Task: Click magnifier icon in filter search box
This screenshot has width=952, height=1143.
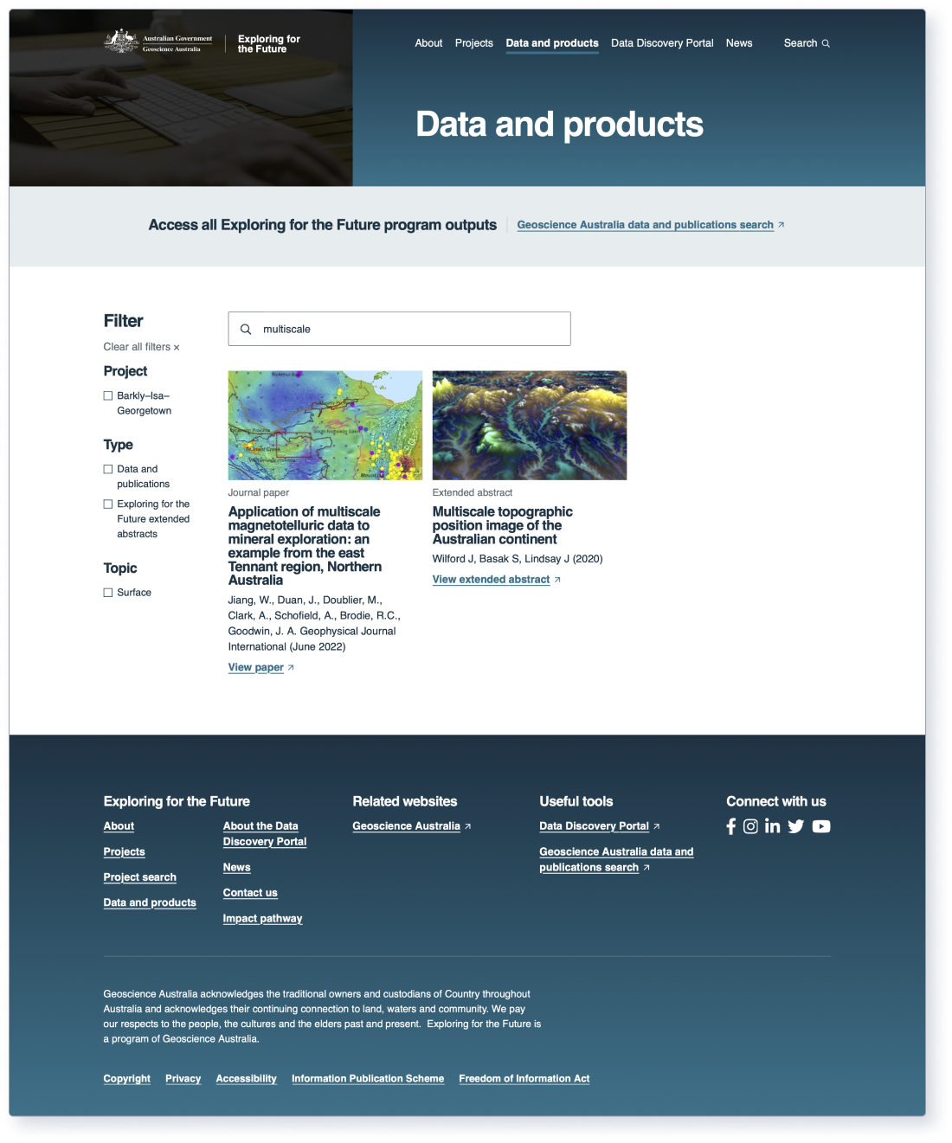Action: (x=246, y=329)
